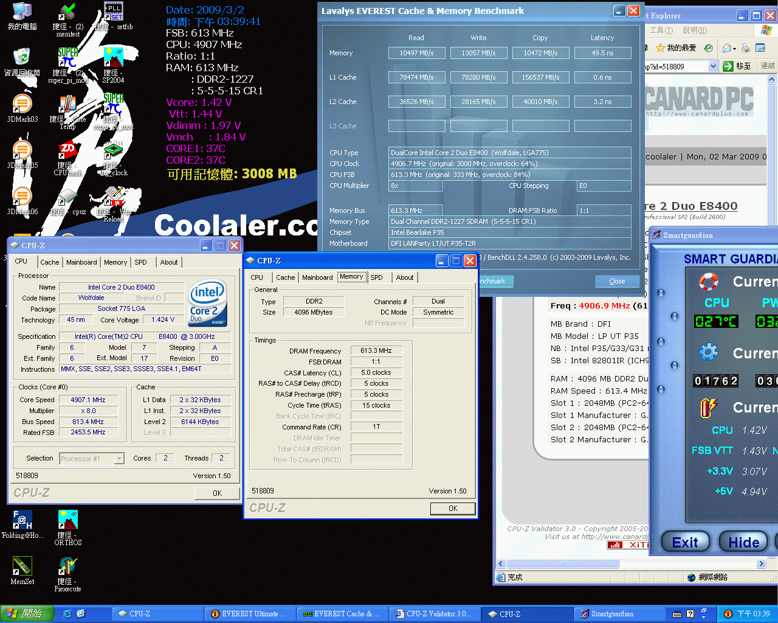The image size is (778, 623).
Task: Click the 連結 Links toolbar label in IE
Action: coord(768,66)
